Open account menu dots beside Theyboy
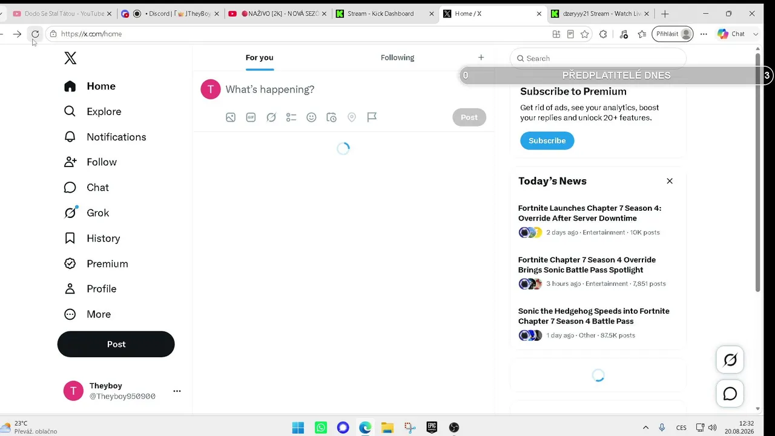The image size is (775, 436). pos(177,391)
